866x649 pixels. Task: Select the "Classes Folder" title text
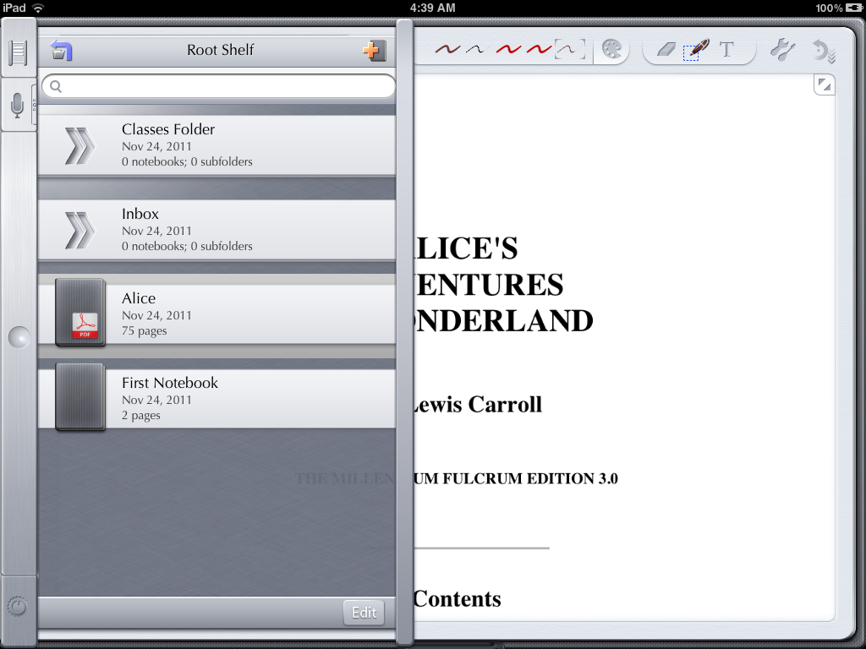click(168, 129)
